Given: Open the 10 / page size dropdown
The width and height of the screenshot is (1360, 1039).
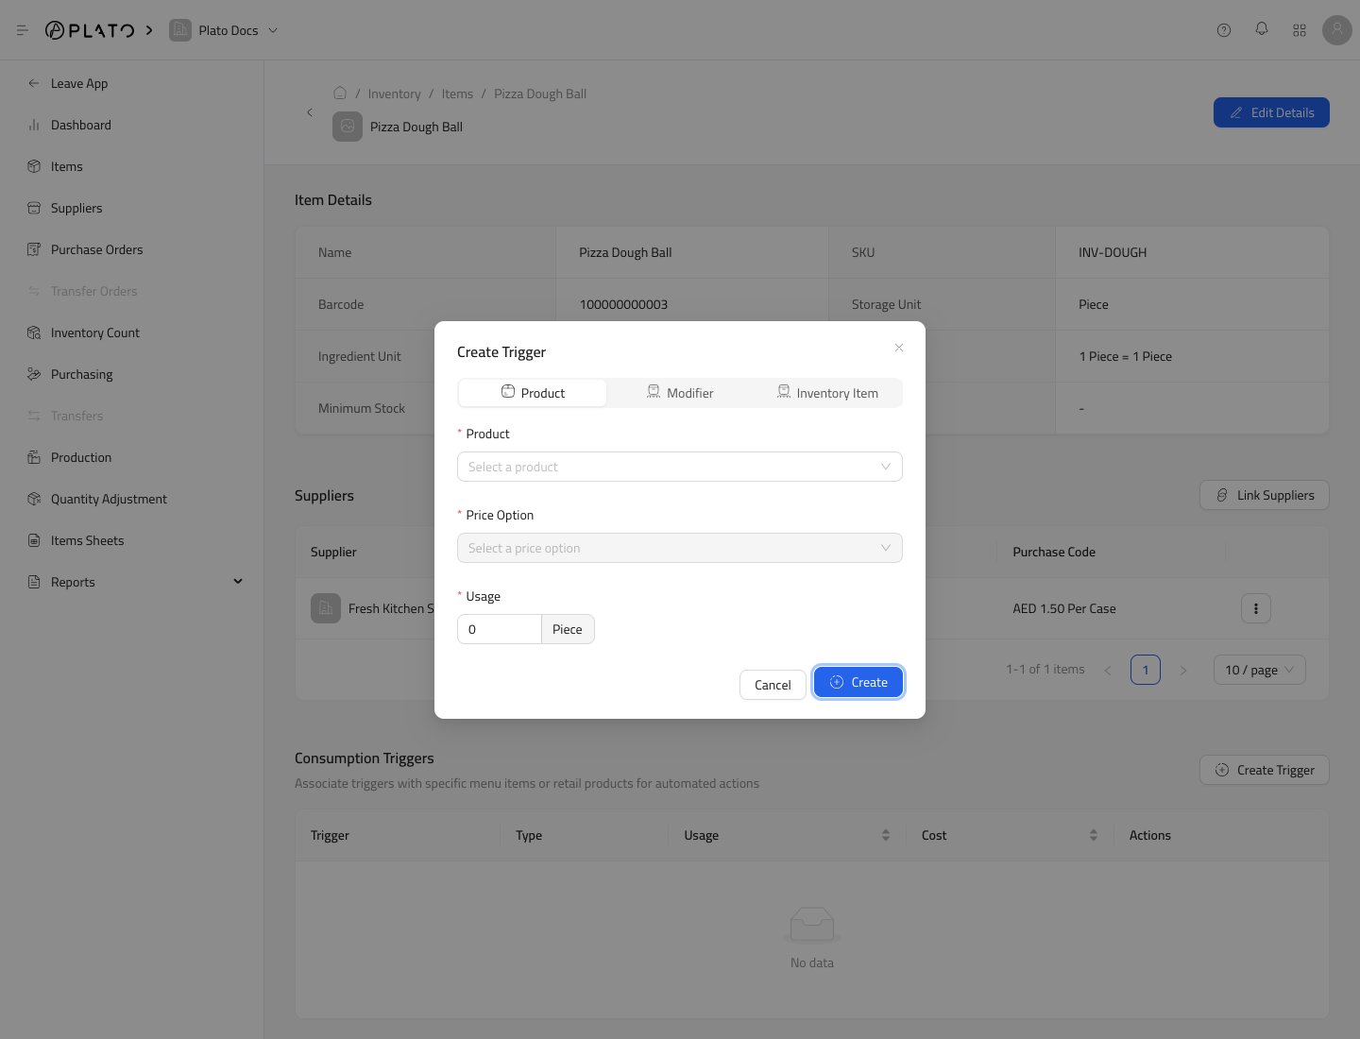Looking at the screenshot, I should tap(1260, 670).
